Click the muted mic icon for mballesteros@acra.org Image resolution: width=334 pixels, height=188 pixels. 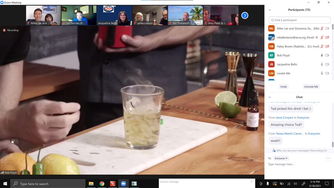(322, 37)
